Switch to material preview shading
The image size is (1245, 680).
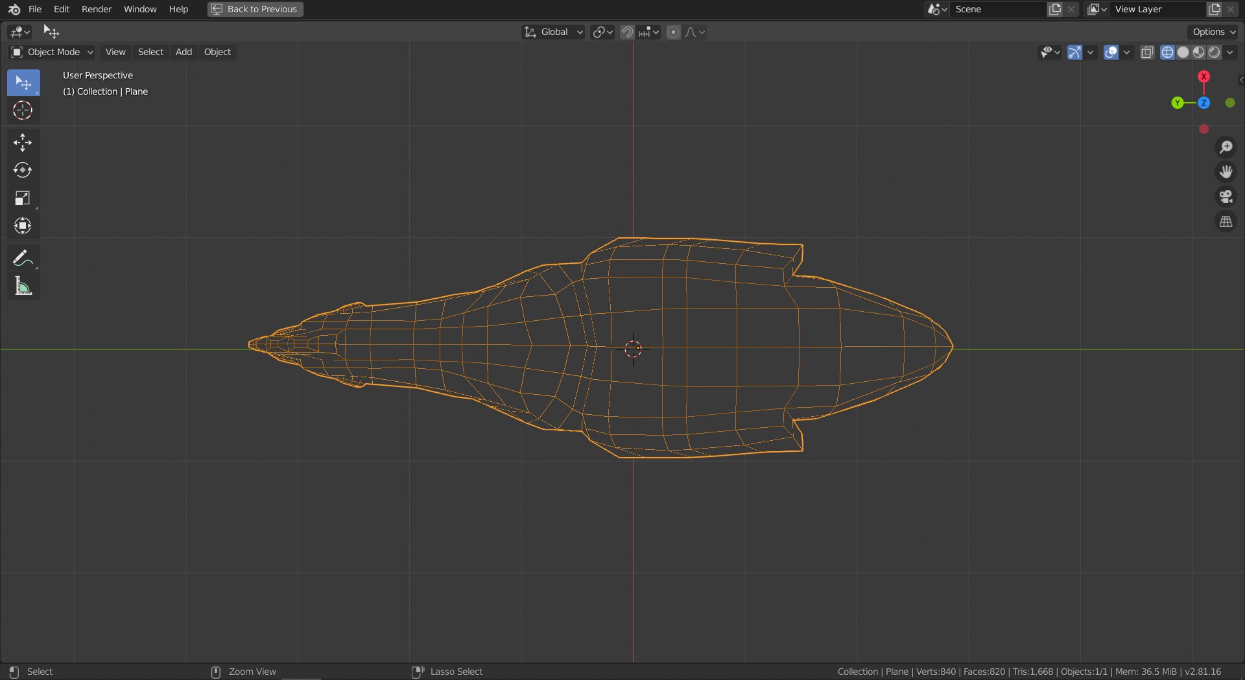1198,53
